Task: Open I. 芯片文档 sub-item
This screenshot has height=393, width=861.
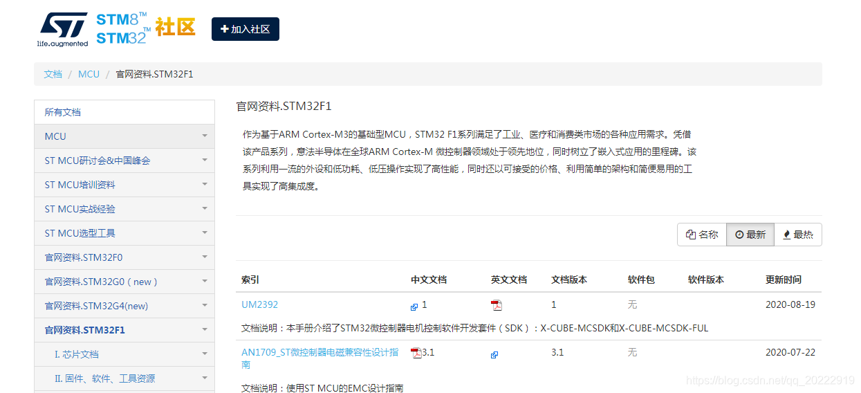Action: point(124,354)
